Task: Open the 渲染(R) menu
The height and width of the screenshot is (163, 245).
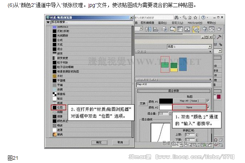Action: tap(162, 23)
